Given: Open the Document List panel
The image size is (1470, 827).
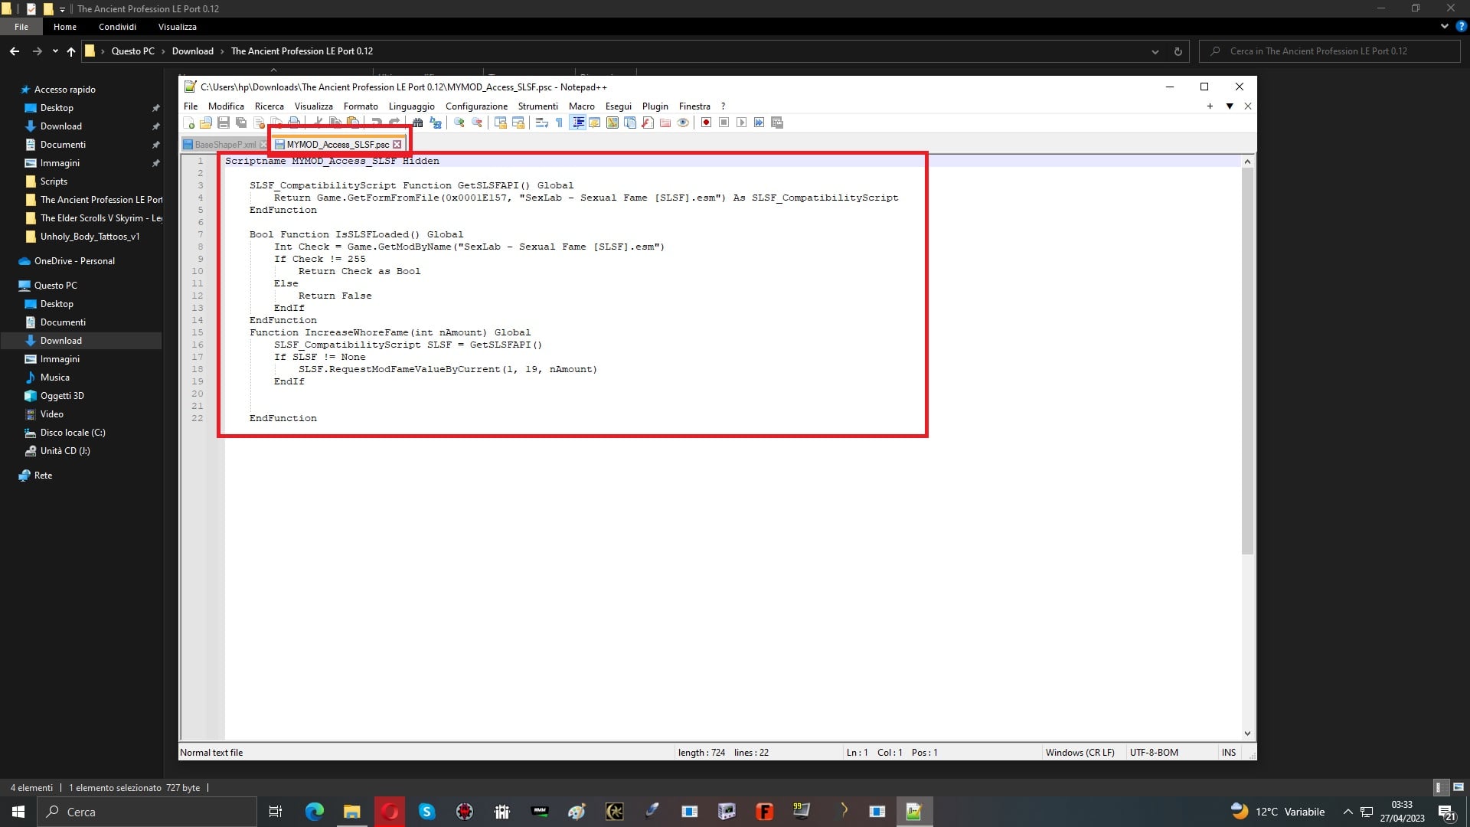Looking at the screenshot, I should 630,123.
